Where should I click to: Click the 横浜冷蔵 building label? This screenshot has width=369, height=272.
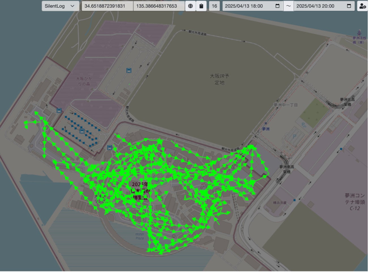[x=280, y=203]
